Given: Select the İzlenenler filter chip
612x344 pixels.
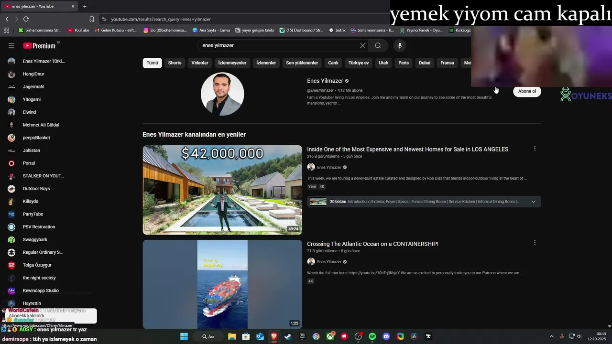Looking at the screenshot, I should (x=266, y=63).
